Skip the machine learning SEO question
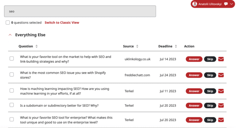This screenshot has height=128, width=236. coord(210,91)
